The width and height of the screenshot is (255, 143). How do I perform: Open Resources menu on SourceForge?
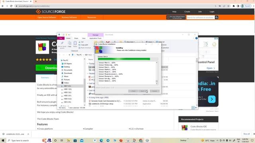pos(92,17)
